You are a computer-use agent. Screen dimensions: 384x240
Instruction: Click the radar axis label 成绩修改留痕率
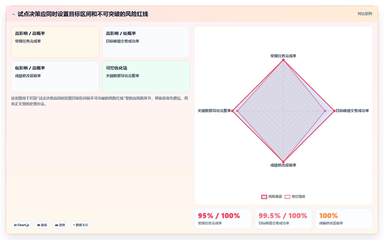click(283, 165)
